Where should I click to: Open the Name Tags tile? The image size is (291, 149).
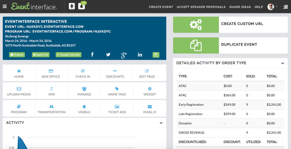[117, 91]
